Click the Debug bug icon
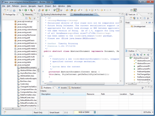 pos(20,10)
